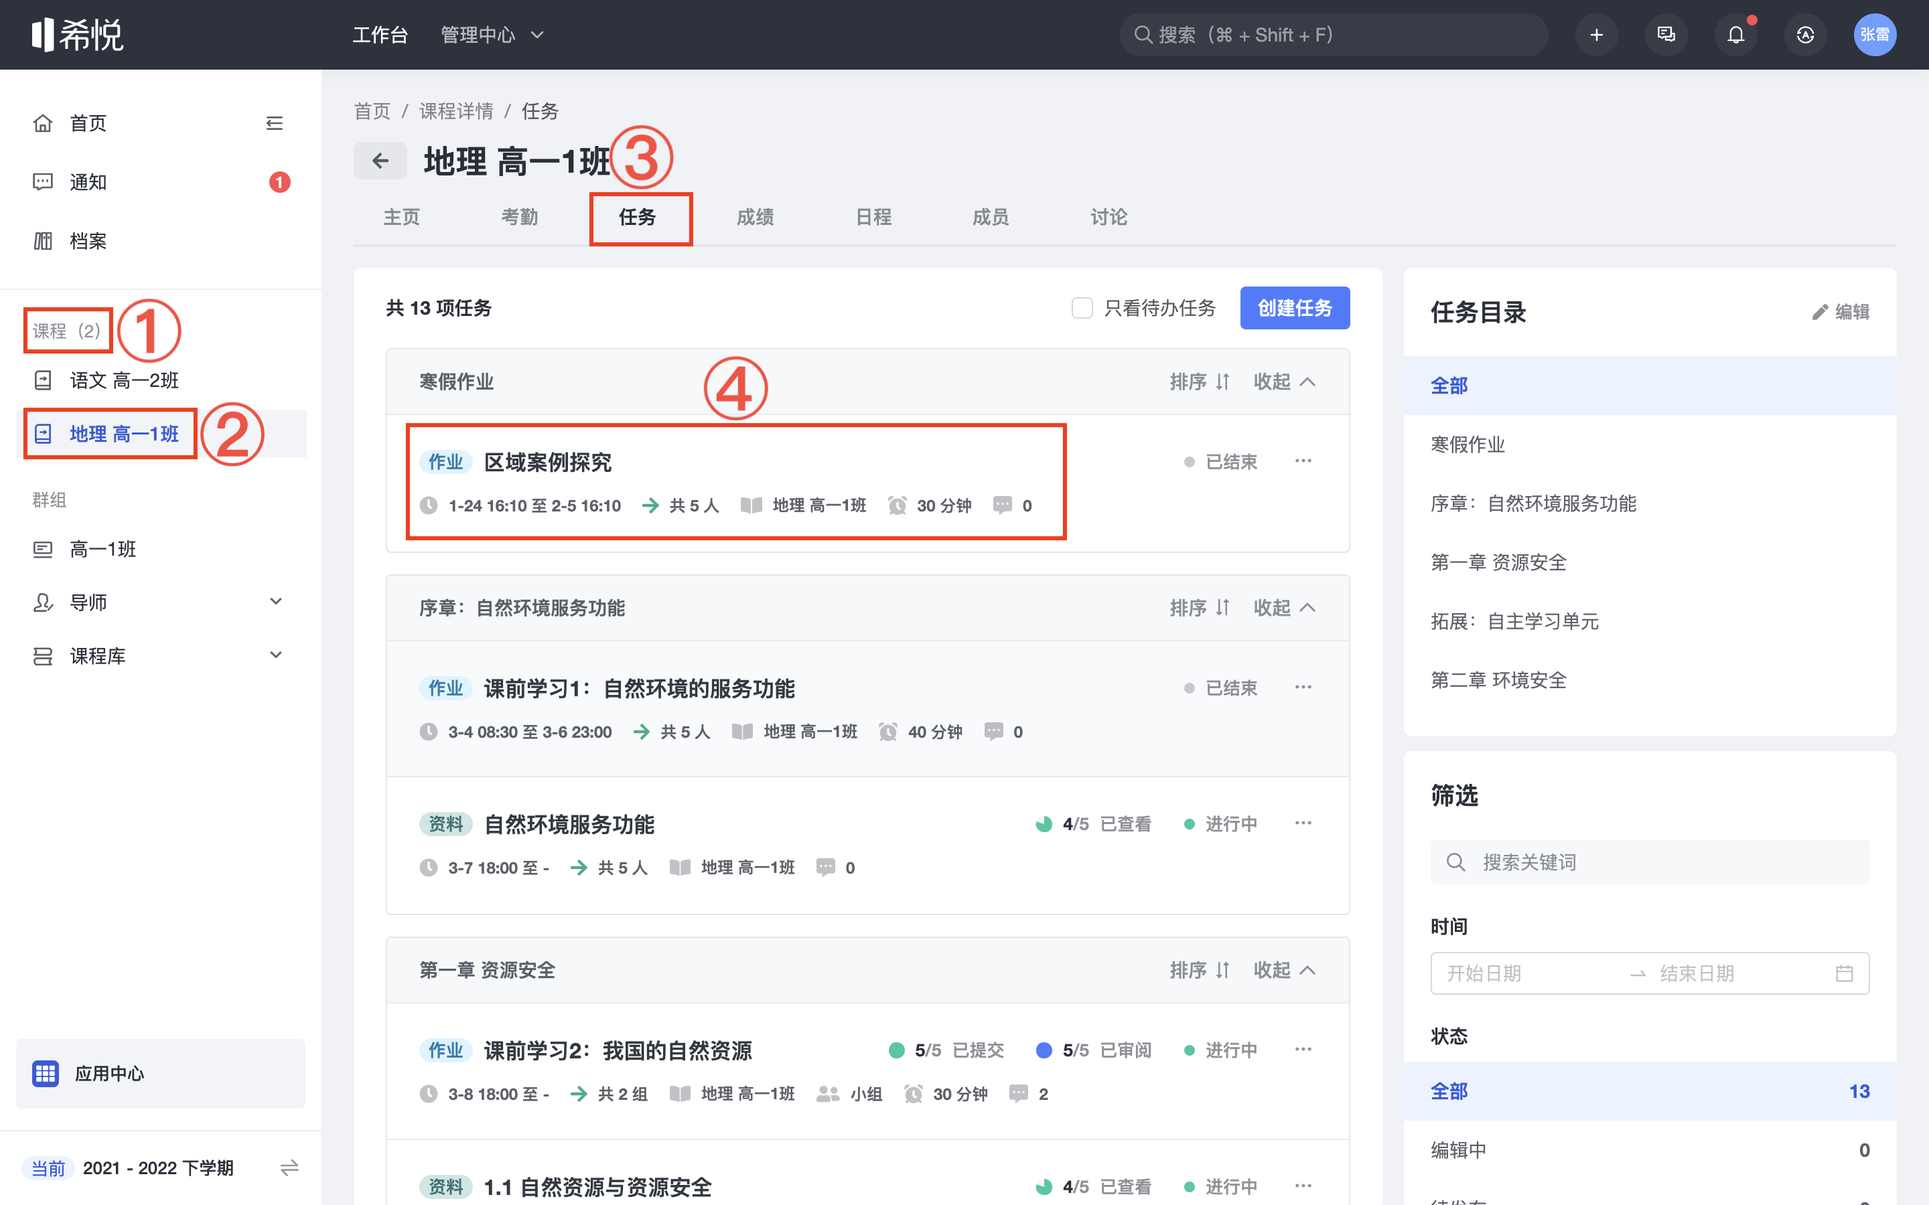This screenshot has width=1929, height=1205.
Task: Switch to the 主页 tab
Action: (x=402, y=217)
